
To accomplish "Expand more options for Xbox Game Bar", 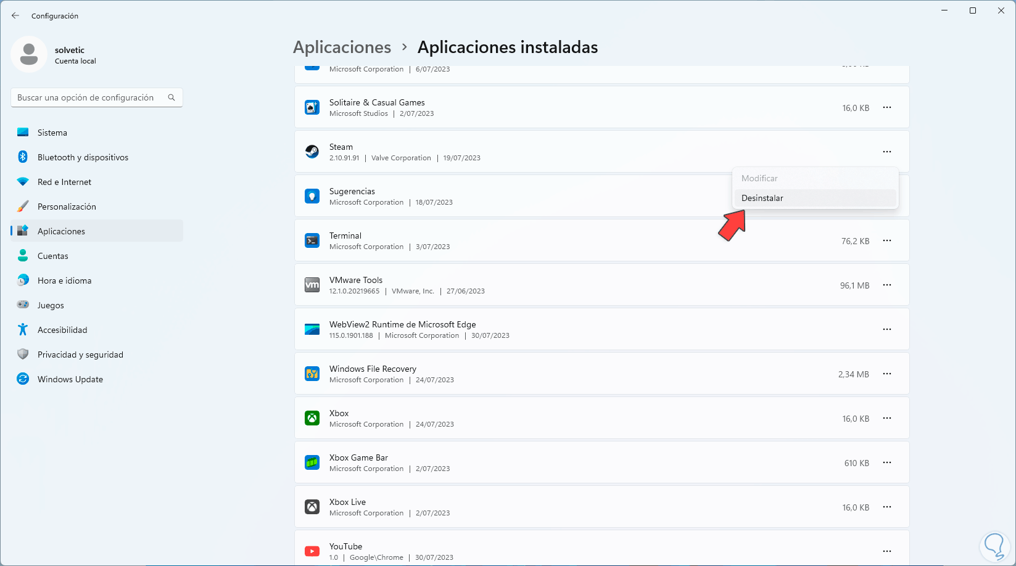I will click(x=887, y=462).
